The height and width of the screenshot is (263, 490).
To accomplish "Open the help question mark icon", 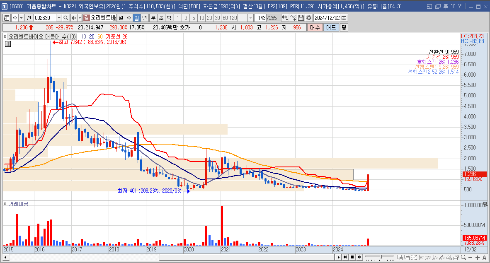I will [460, 6].
